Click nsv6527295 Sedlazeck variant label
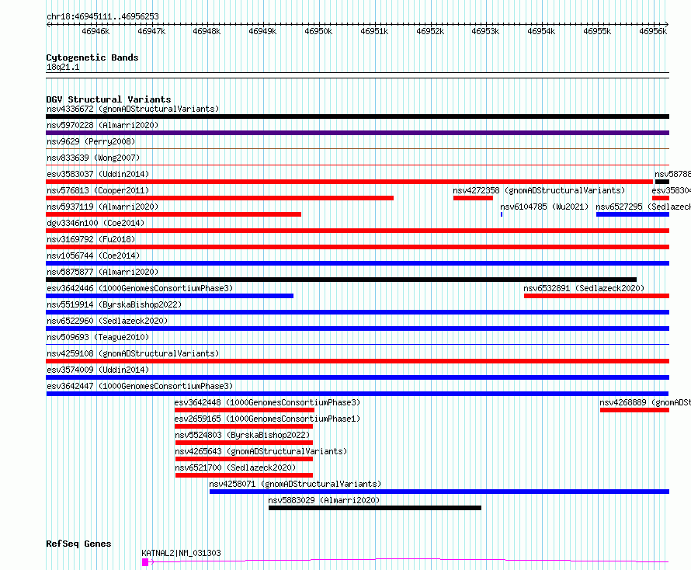 point(643,207)
